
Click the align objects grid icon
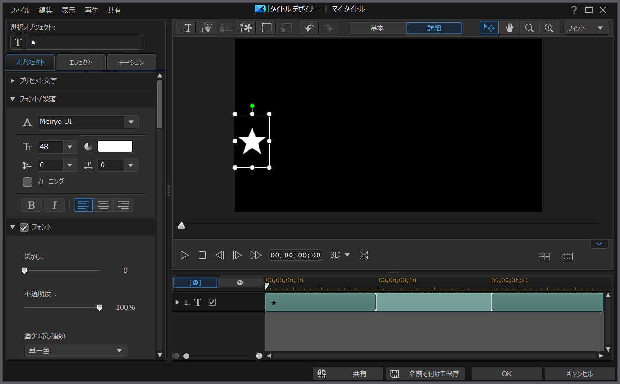[545, 256]
